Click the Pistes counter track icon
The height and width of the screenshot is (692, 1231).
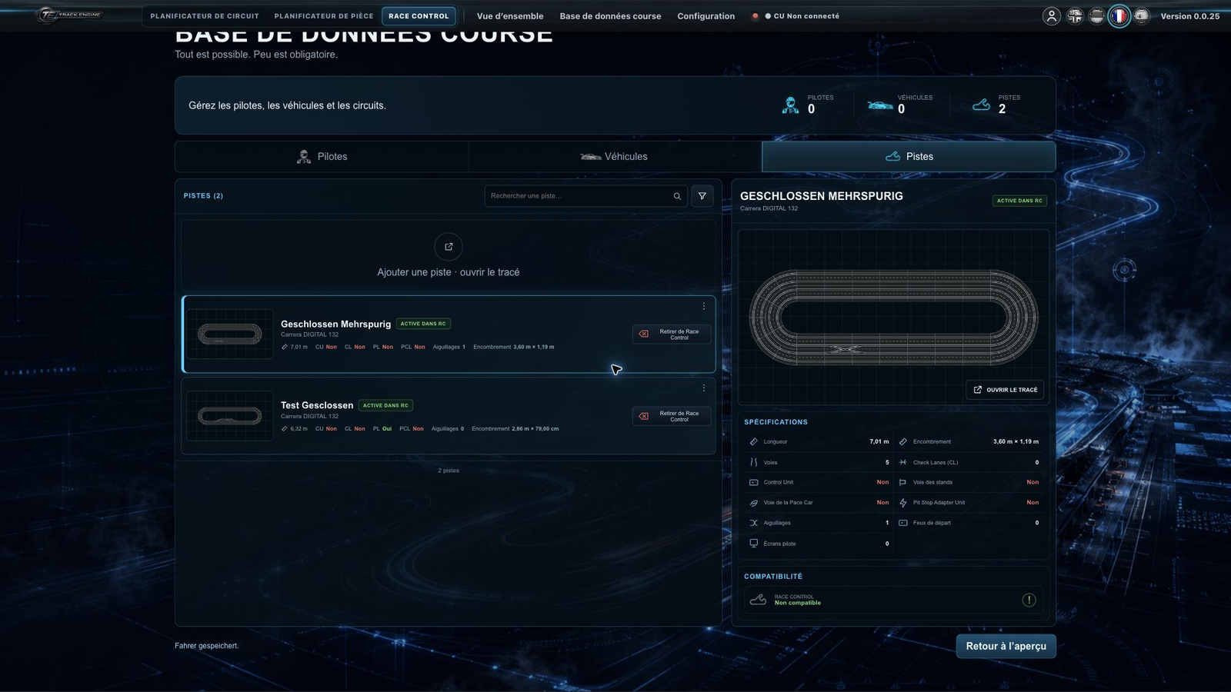981,105
